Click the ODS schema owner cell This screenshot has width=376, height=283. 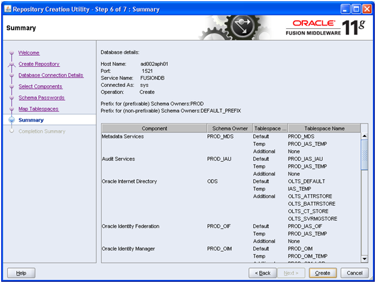pyautogui.click(x=212, y=182)
